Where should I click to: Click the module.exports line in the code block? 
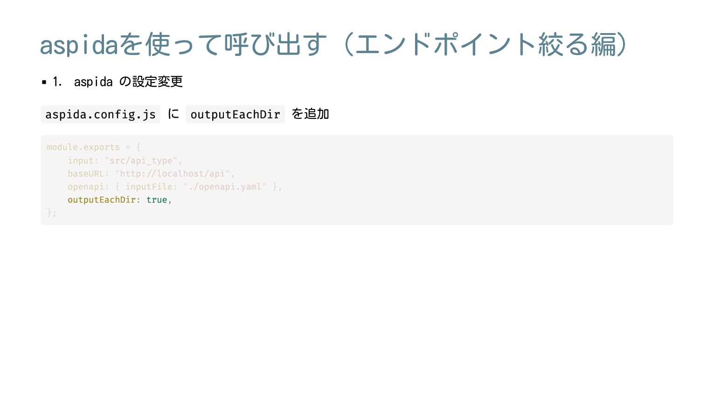tap(93, 147)
